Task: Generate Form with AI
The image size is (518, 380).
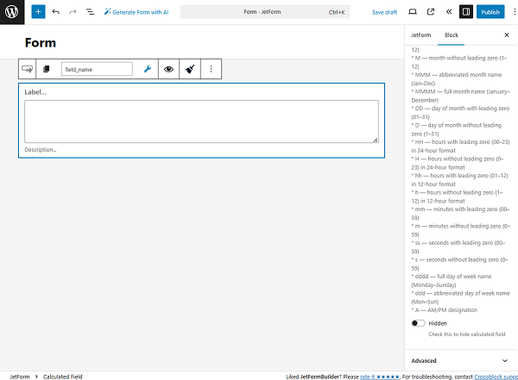Action: point(136,12)
